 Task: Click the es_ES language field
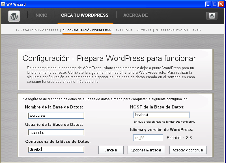(x=148, y=138)
